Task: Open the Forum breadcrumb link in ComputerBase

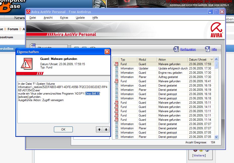Action: coord(13,29)
